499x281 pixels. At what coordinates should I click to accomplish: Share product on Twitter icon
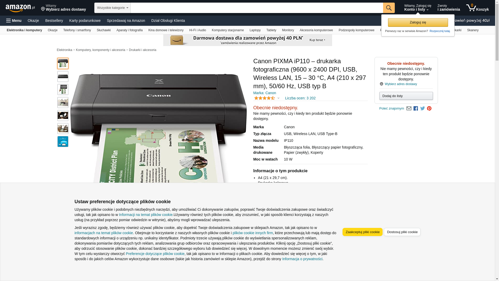(422, 108)
